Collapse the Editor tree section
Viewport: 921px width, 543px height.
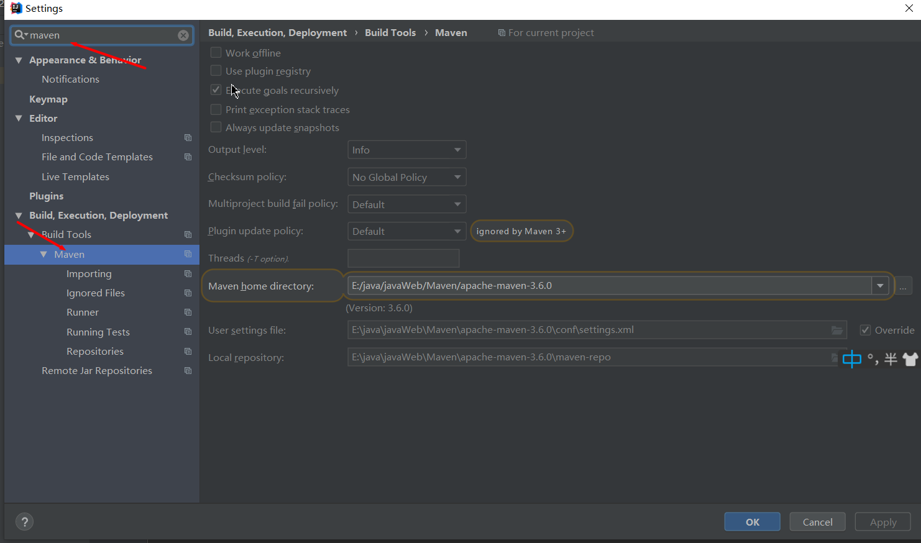point(19,118)
